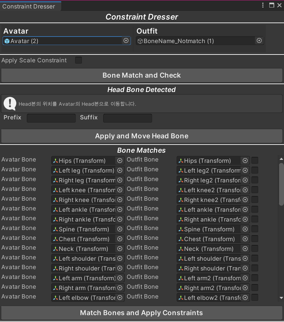Image resolution: width=284 pixels, height=322 pixels.
Task: Open the window's three-dot options menu
Action: [x=263, y=5]
